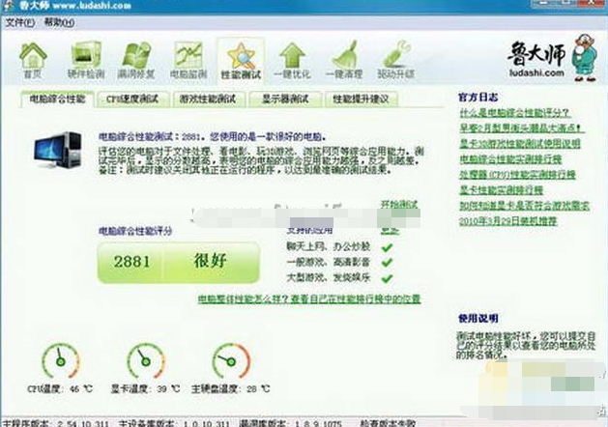Open 一键清理 cleanup broom icon
Image resolution: width=608 pixels, height=427 pixels.
(343, 61)
